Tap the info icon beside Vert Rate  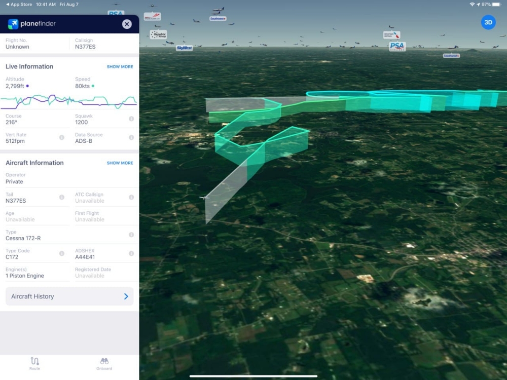62,137
